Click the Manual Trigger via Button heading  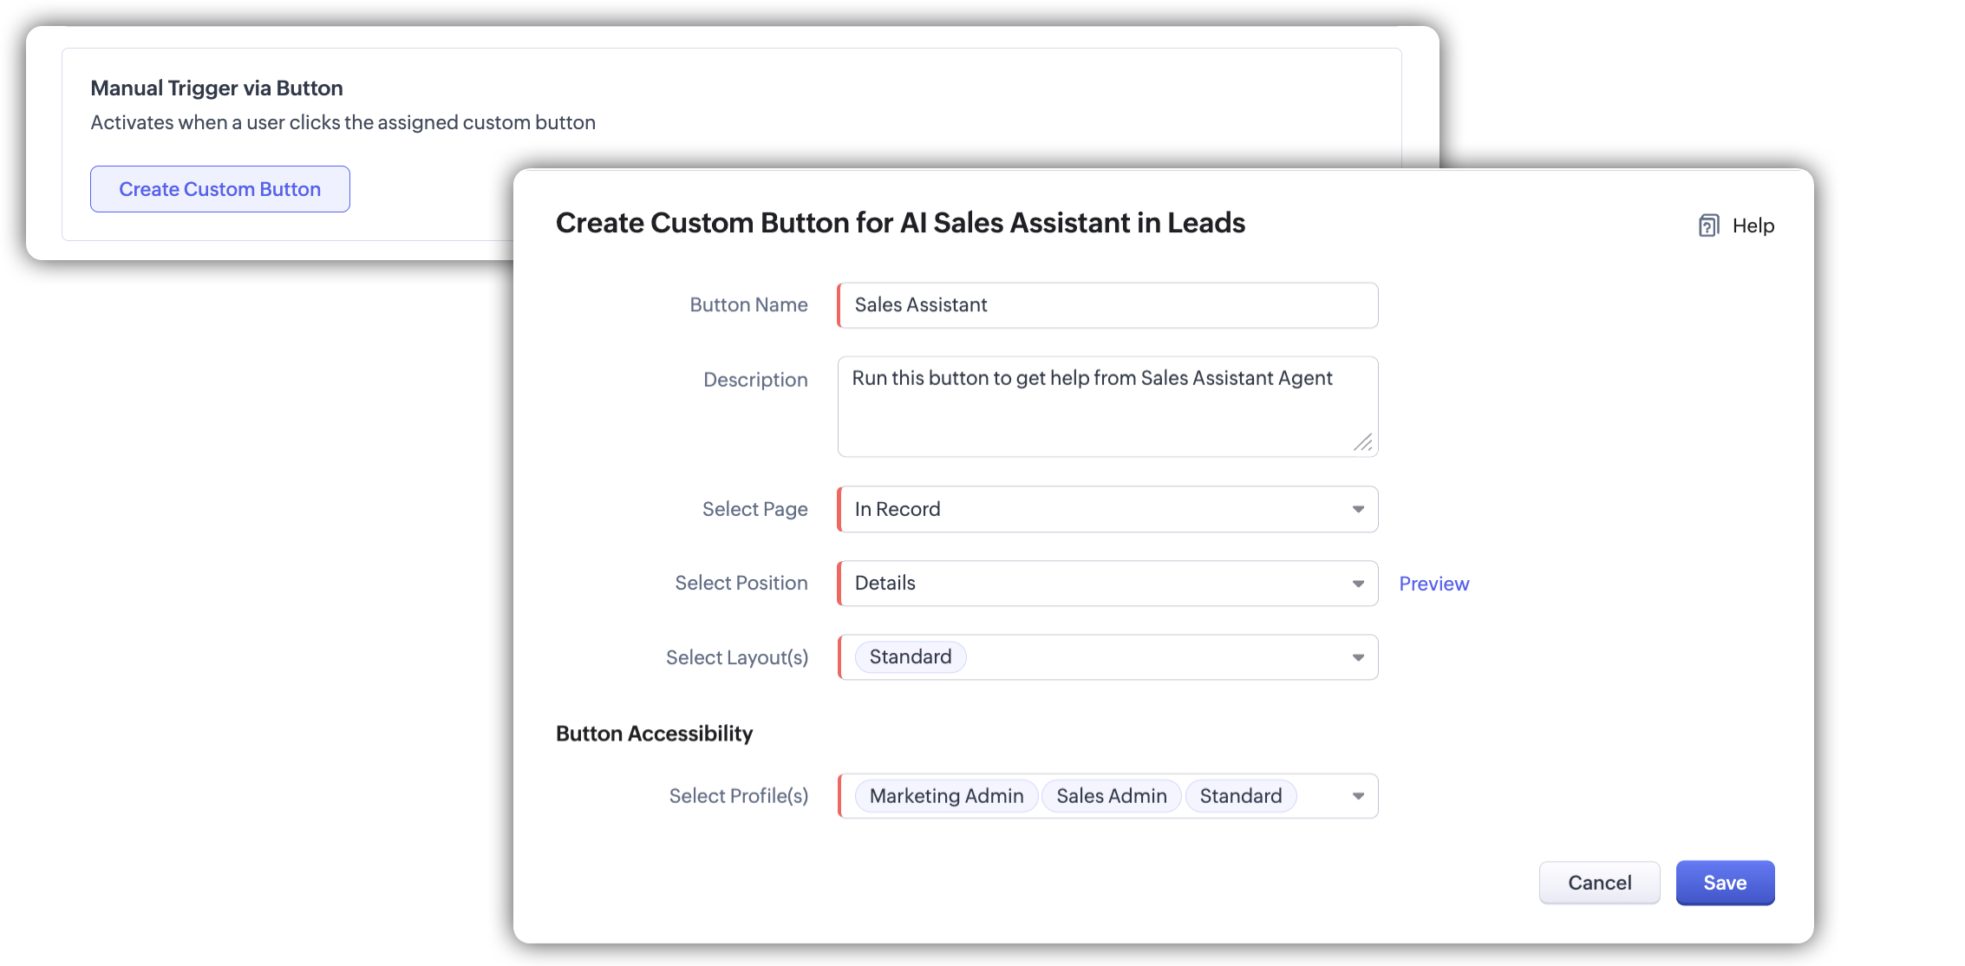(x=217, y=88)
